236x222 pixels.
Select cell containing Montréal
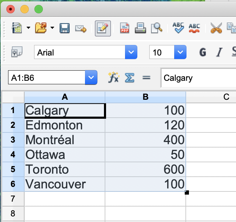[65, 140]
